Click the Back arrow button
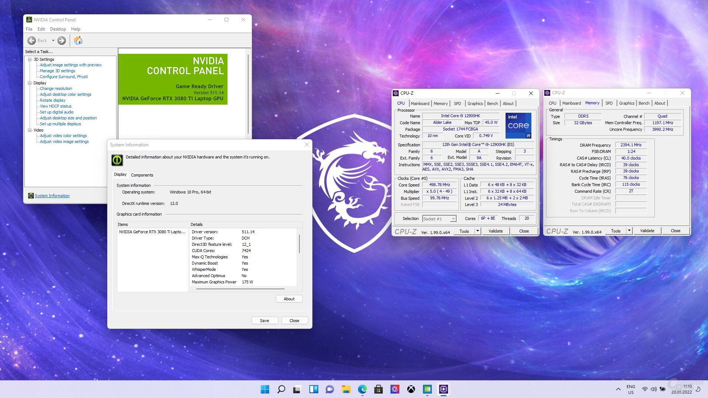The image size is (708, 398). click(x=32, y=41)
